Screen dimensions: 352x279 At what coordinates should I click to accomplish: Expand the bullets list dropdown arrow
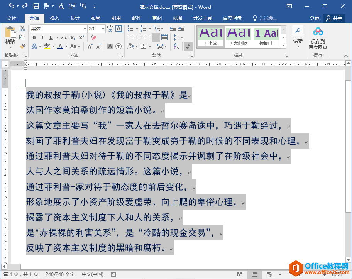(x=137, y=29)
